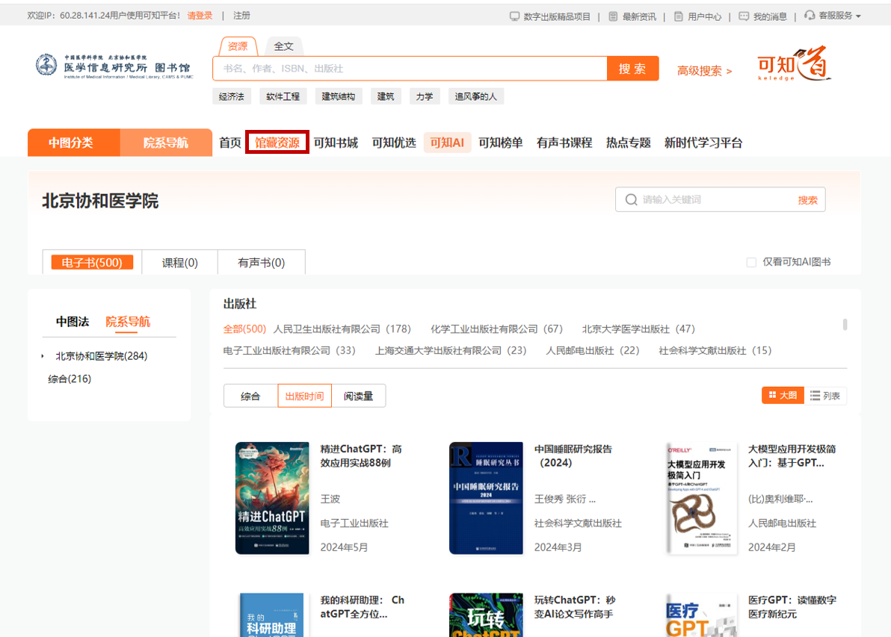Viewport: 891px width, 637px height.
Task: Switch to the 中图法 sidebar tab
Action: [73, 322]
